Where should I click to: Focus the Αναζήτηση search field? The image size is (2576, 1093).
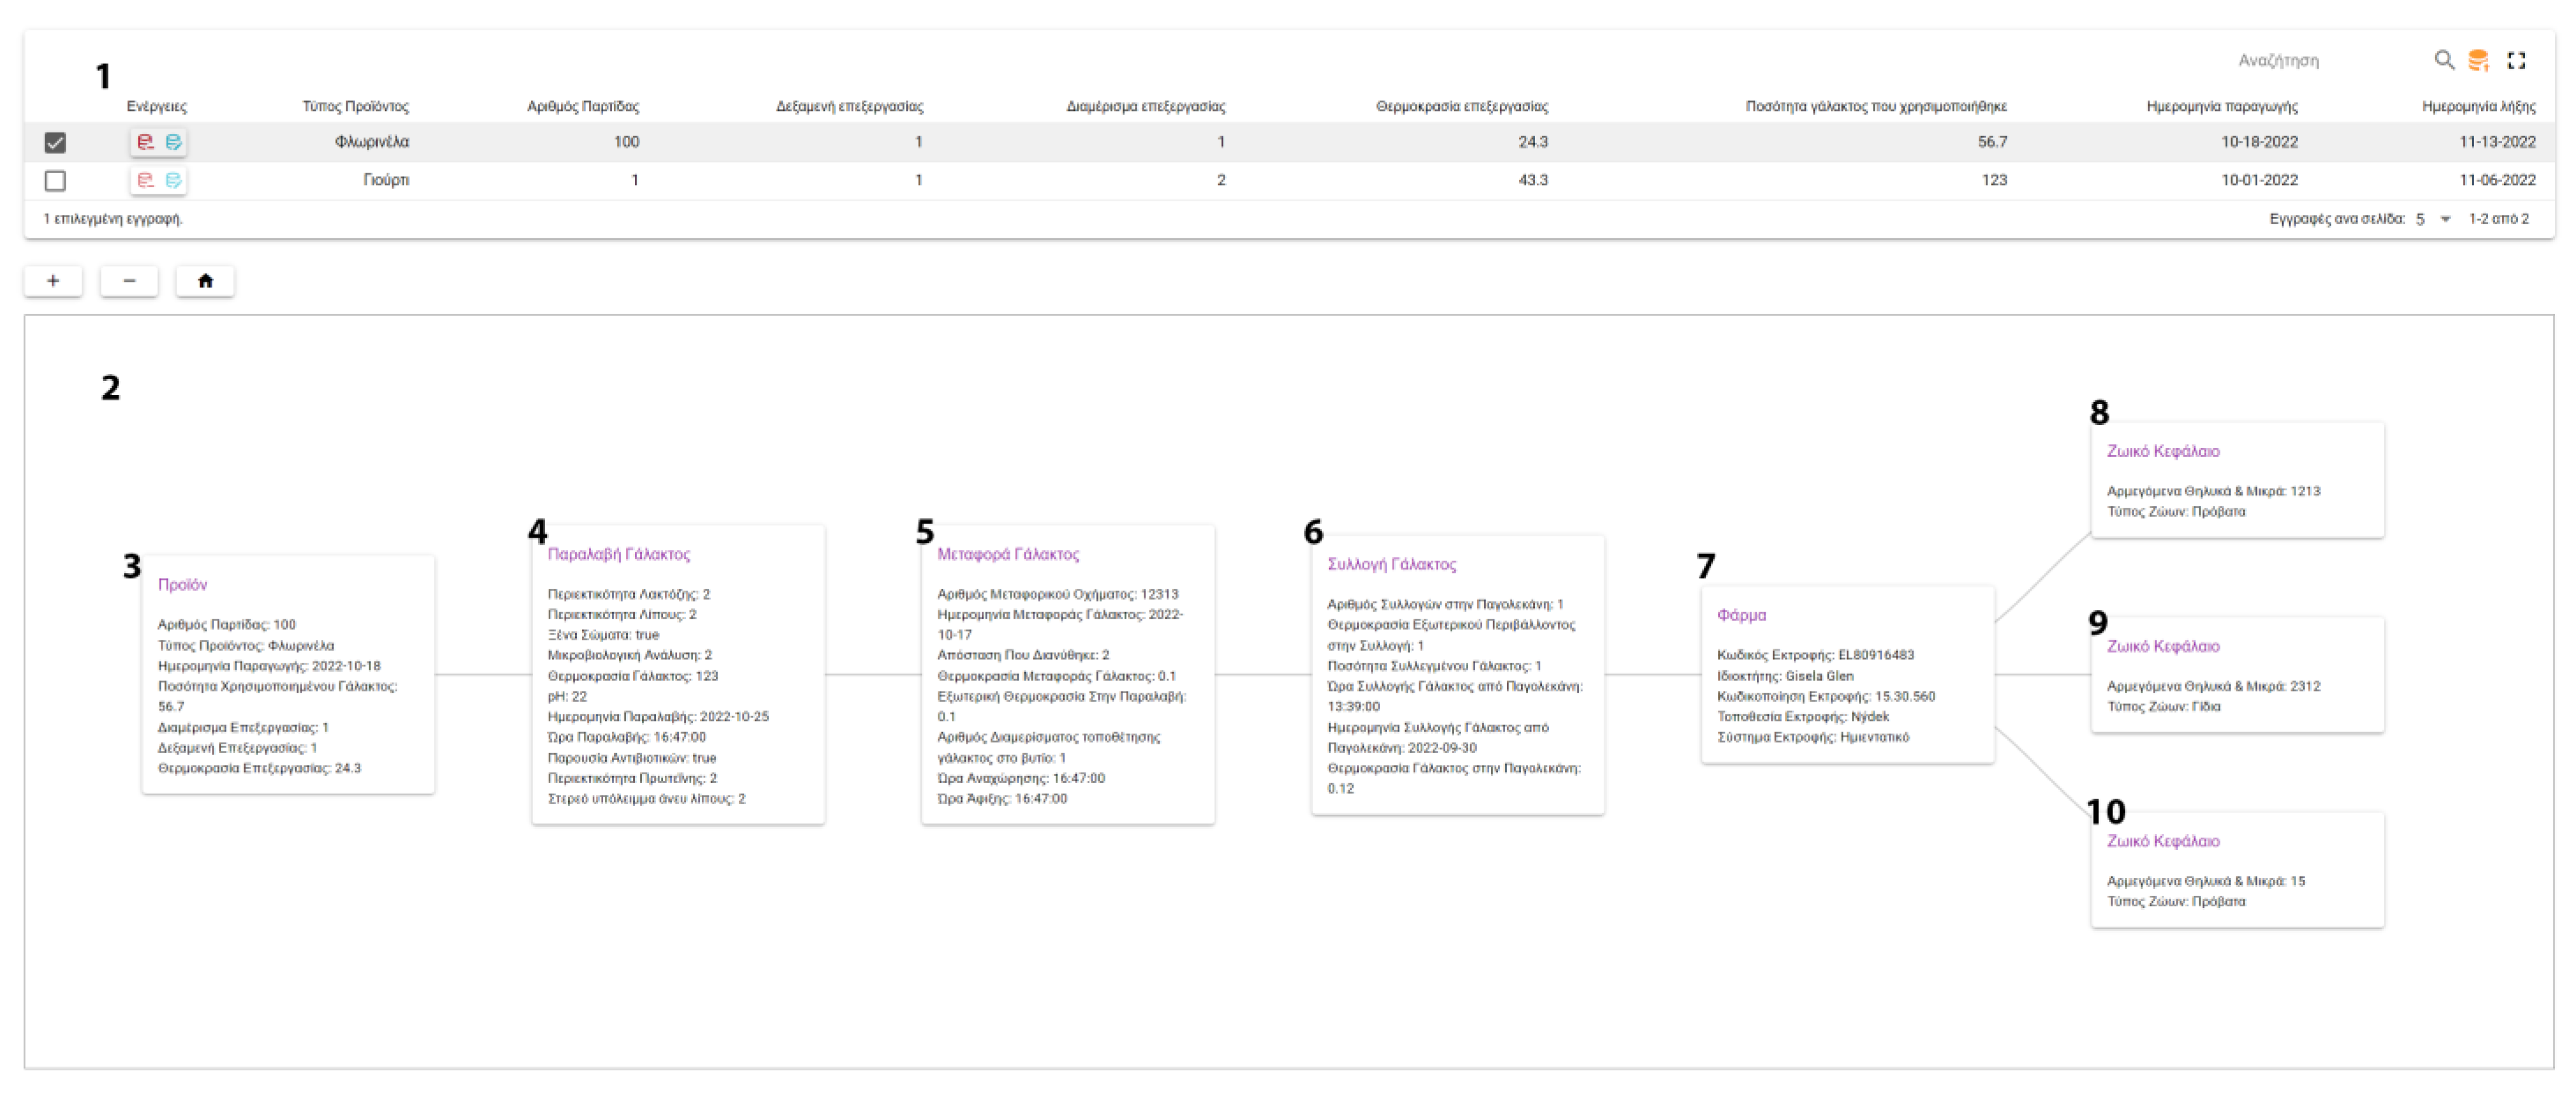pos(2300,60)
